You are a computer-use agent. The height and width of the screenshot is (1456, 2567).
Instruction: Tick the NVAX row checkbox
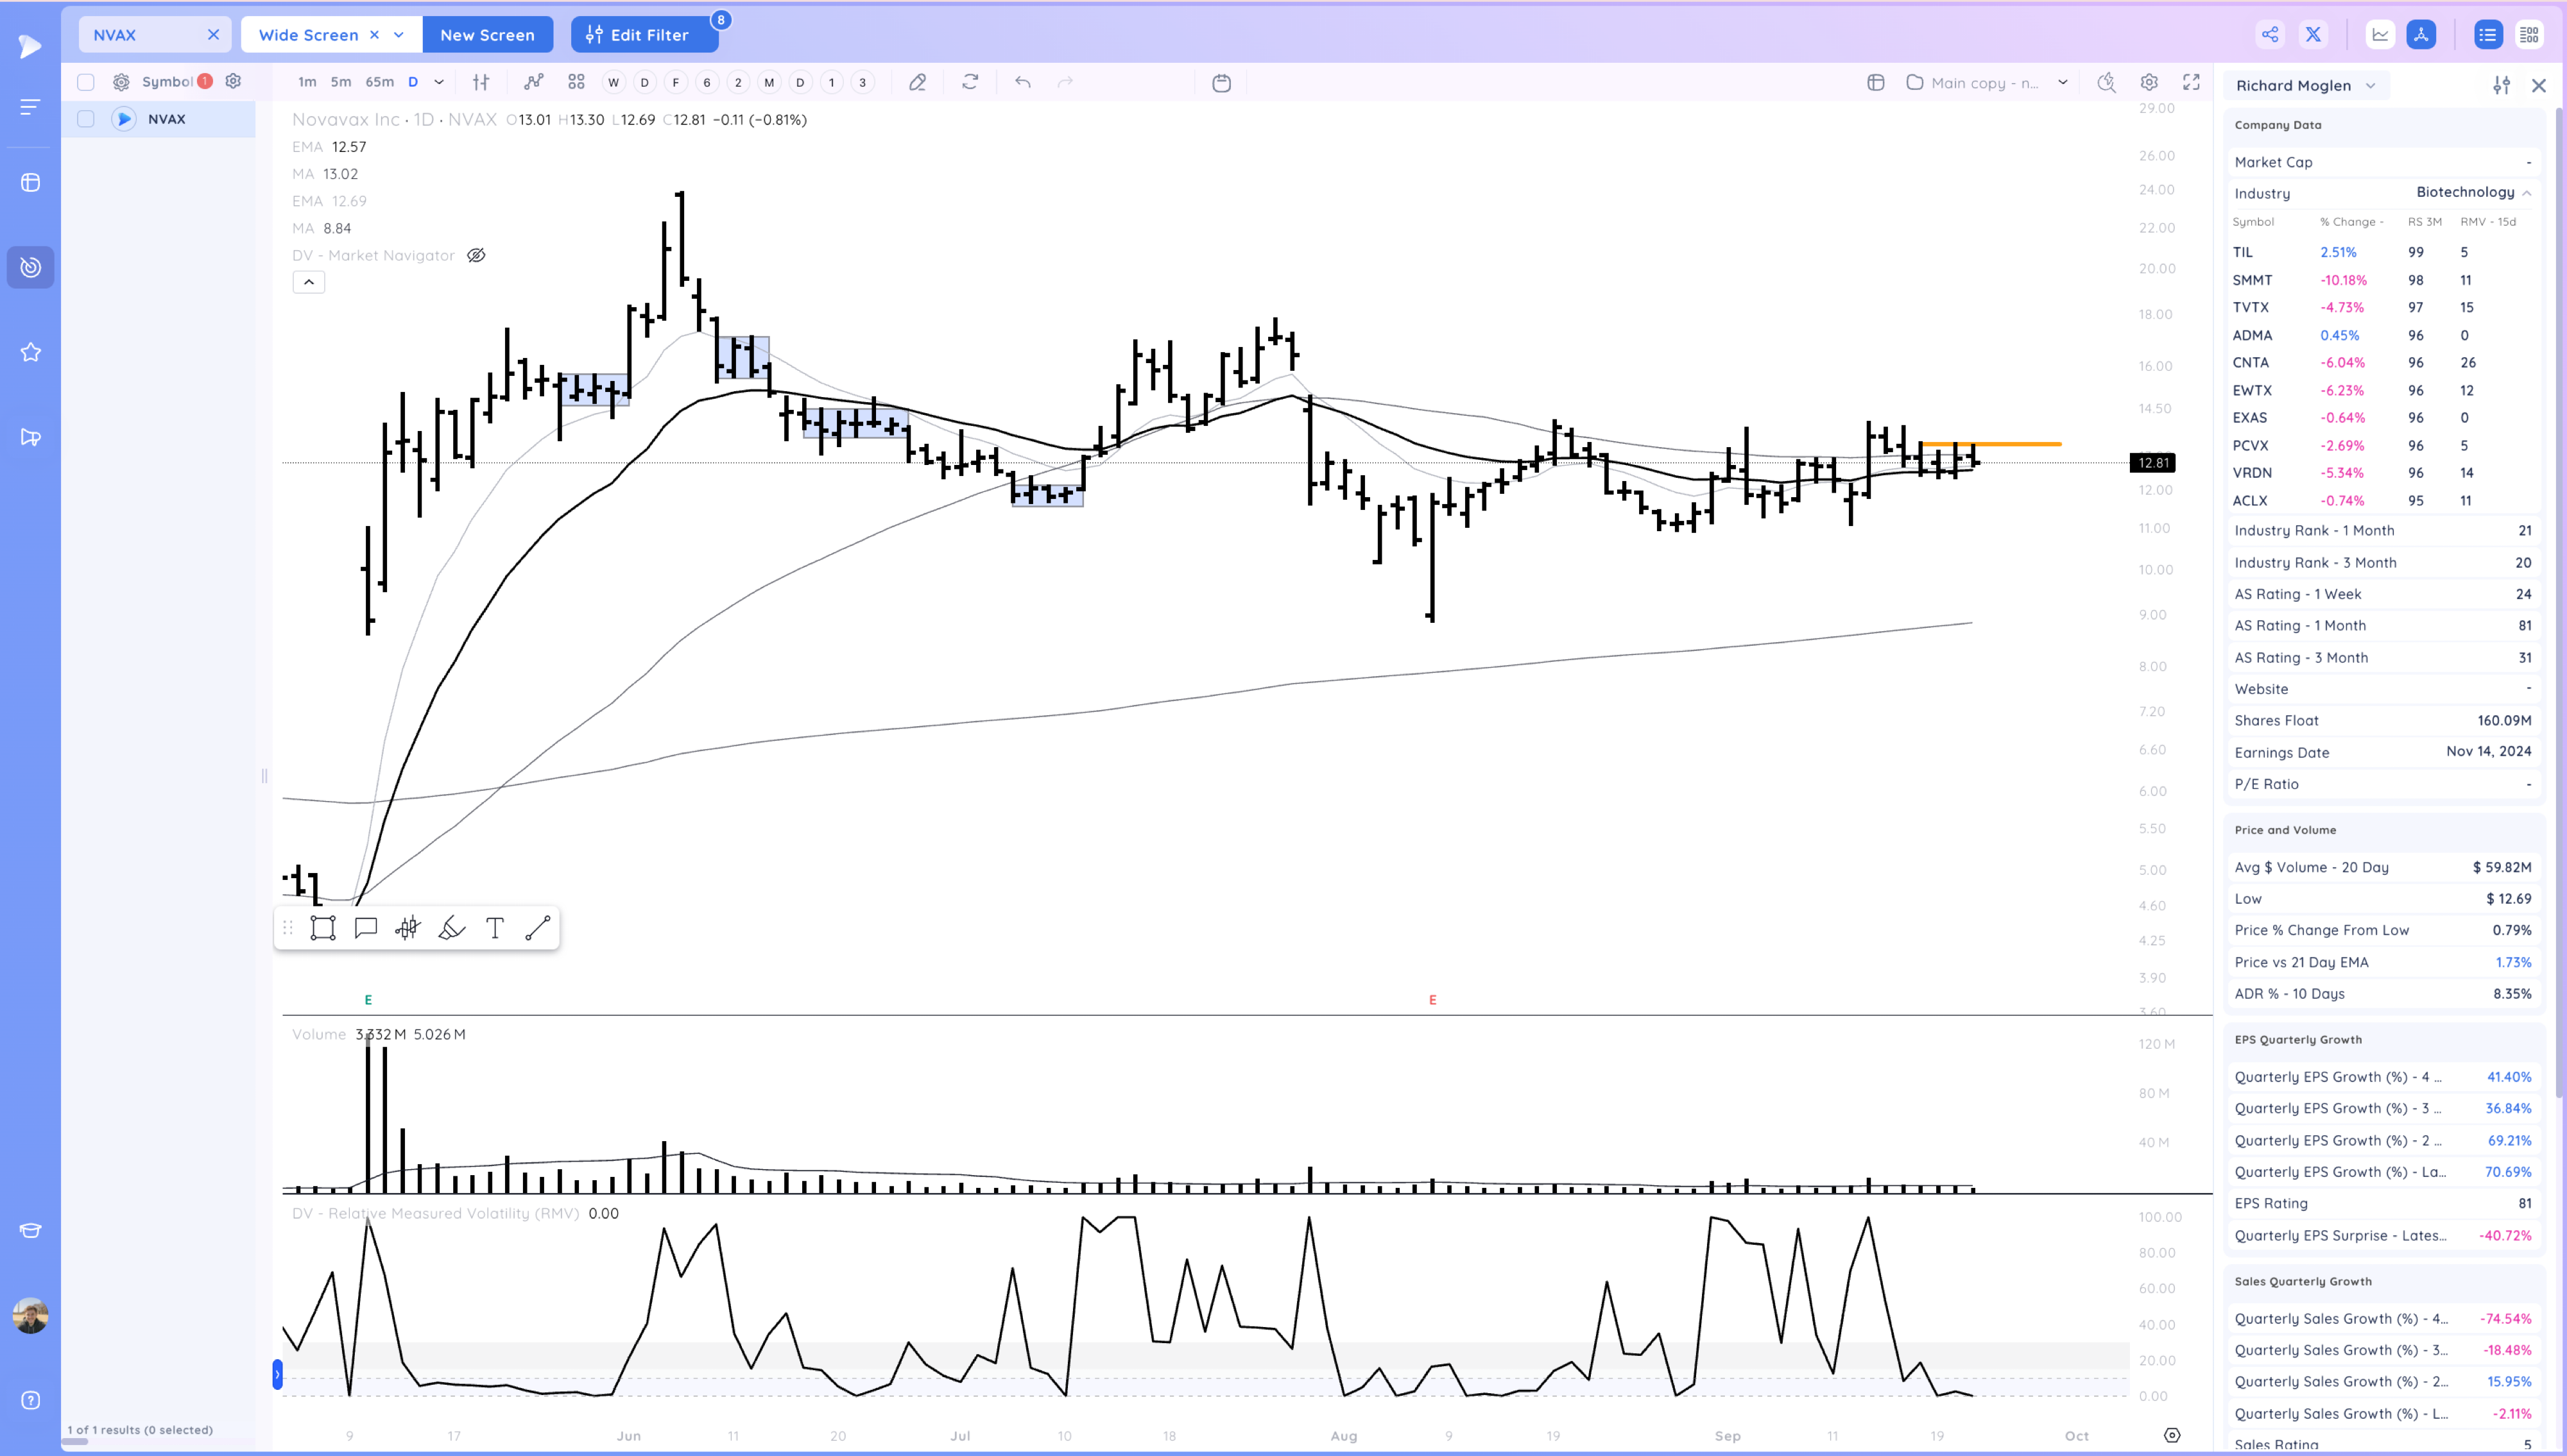(x=86, y=119)
